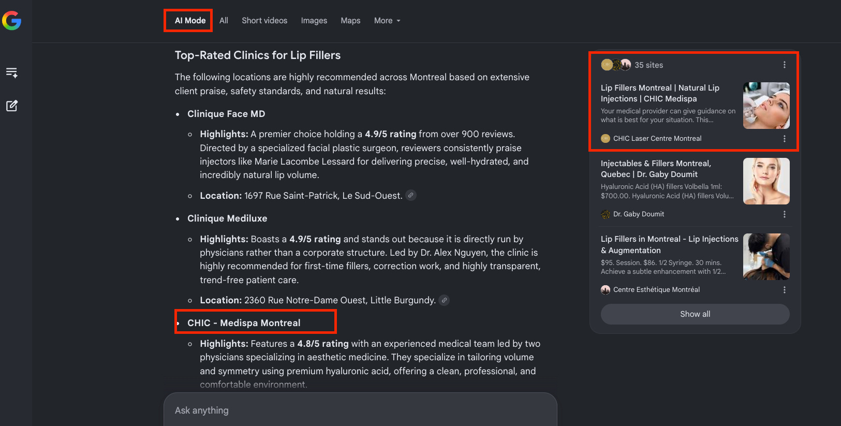Open options menu for Centre Esthétique Montréal source
Image resolution: width=841 pixels, height=426 pixels.
(x=784, y=290)
